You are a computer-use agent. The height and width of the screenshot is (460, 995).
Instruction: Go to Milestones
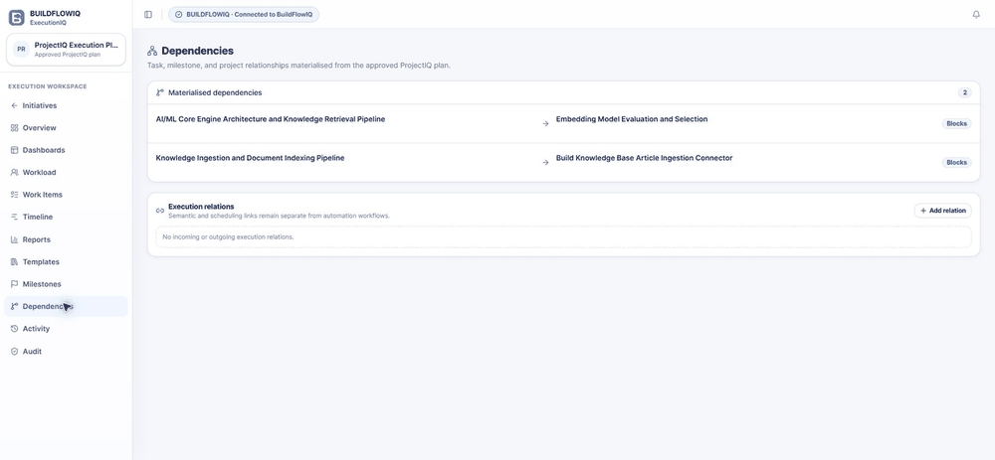(66, 284)
